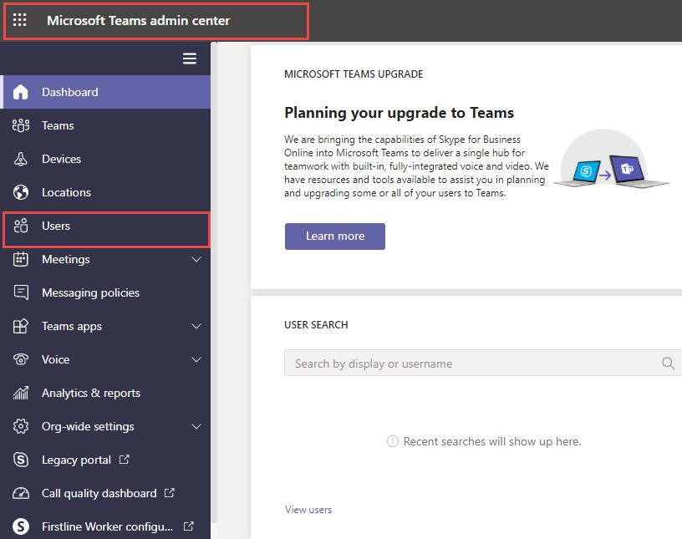Click the Legacy portal Skype icon
Viewport: 682px width, 539px height.
click(20, 460)
